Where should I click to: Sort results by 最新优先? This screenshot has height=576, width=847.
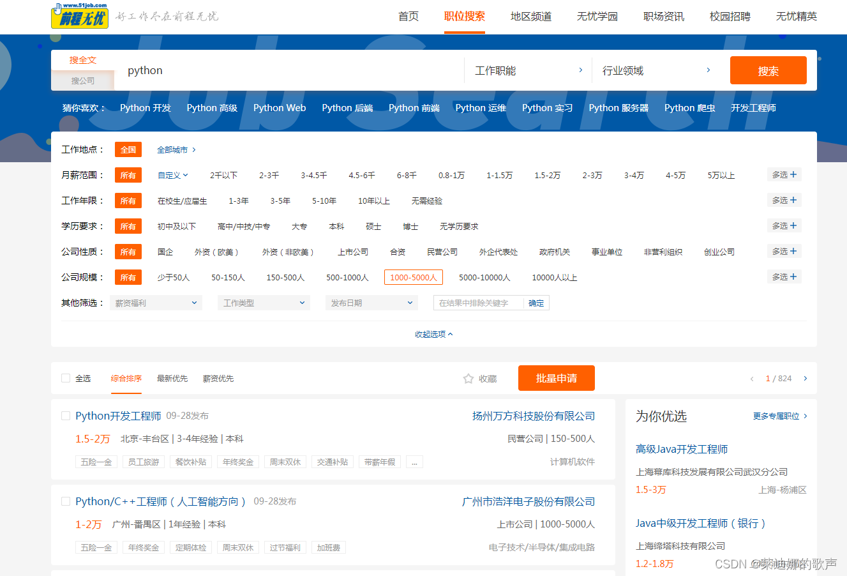click(x=172, y=379)
